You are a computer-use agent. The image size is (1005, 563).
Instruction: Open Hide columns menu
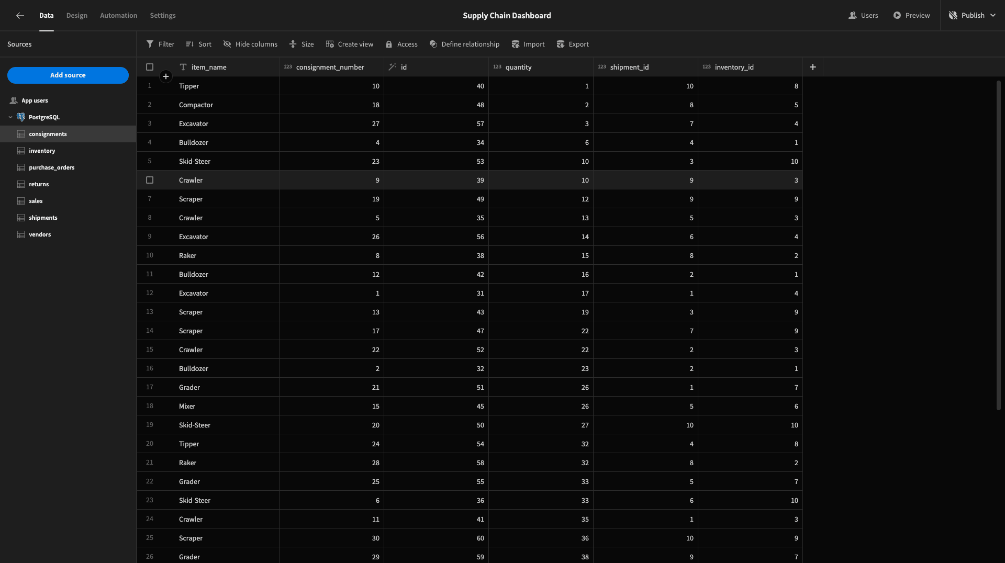(250, 44)
